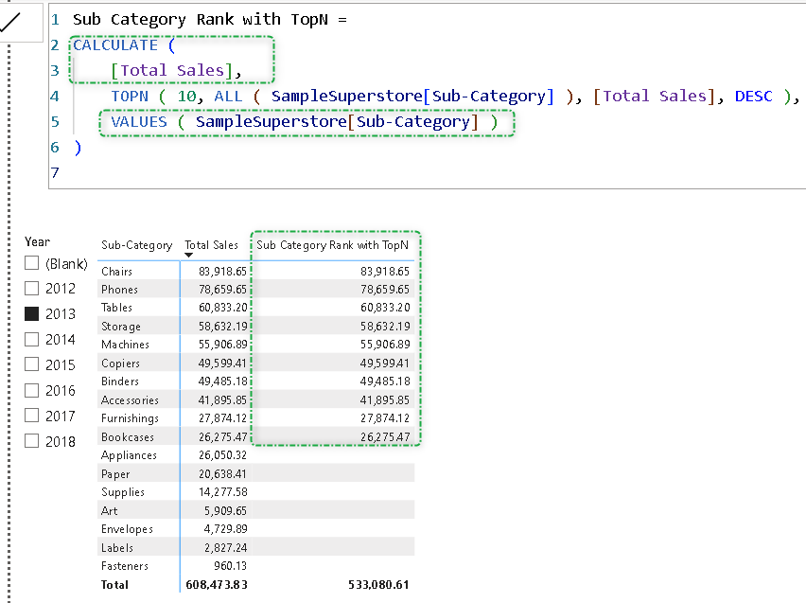806x603 pixels.
Task: Sort by the Sub-Category column header
Action: (x=136, y=245)
